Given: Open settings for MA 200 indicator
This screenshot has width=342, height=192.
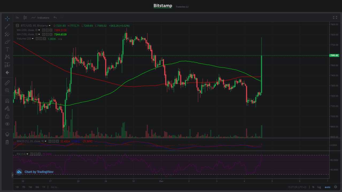Looking at the screenshot, I should [47, 30].
